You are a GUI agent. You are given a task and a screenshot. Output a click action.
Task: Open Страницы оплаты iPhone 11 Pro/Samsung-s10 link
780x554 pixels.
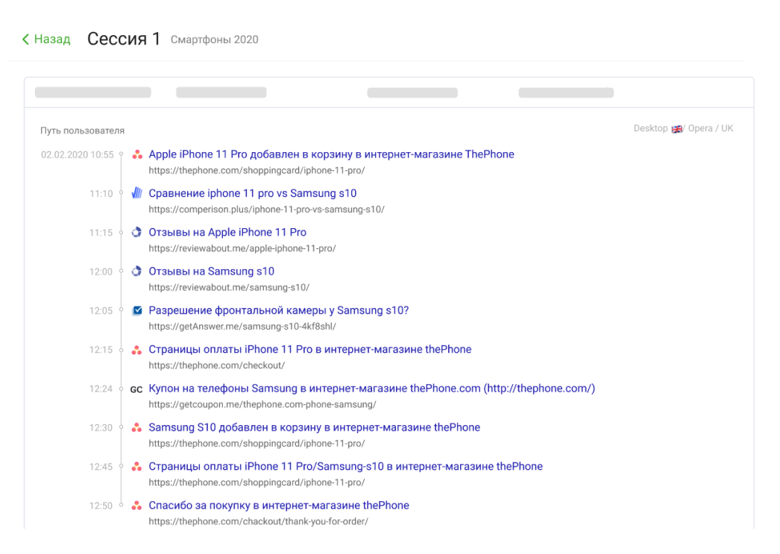[x=345, y=466]
